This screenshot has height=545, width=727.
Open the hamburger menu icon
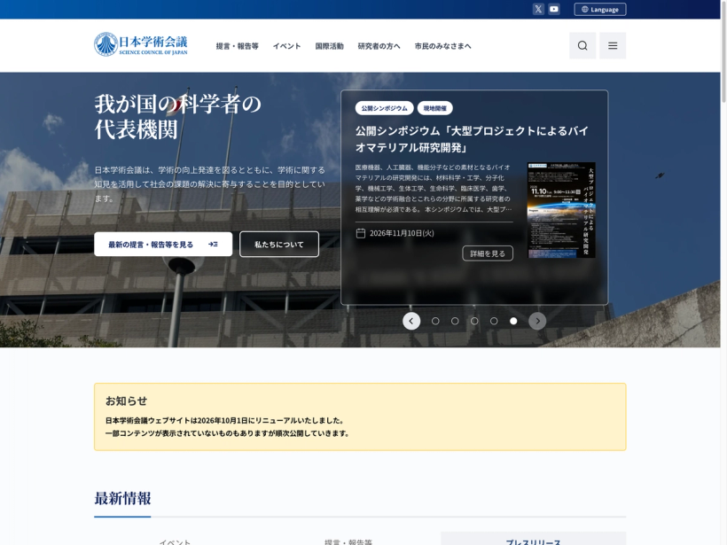613,45
